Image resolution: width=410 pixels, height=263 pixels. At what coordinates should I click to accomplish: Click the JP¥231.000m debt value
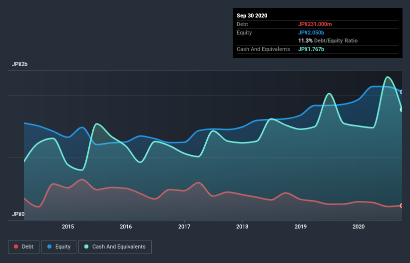315,24
